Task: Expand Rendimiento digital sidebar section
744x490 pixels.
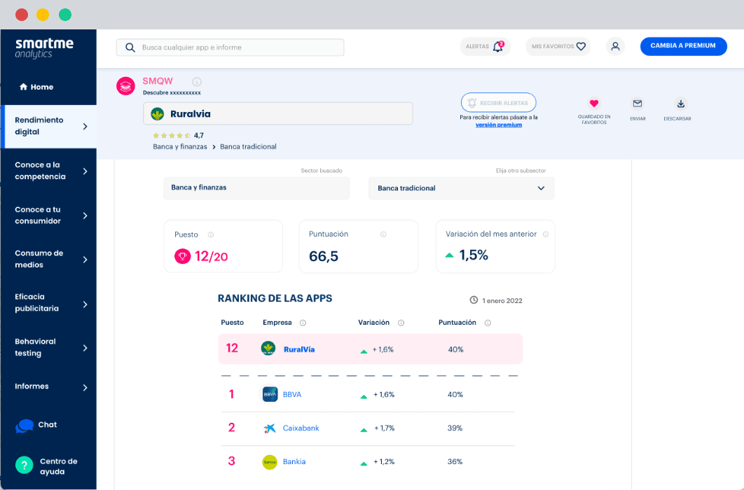Action: click(x=85, y=127)
